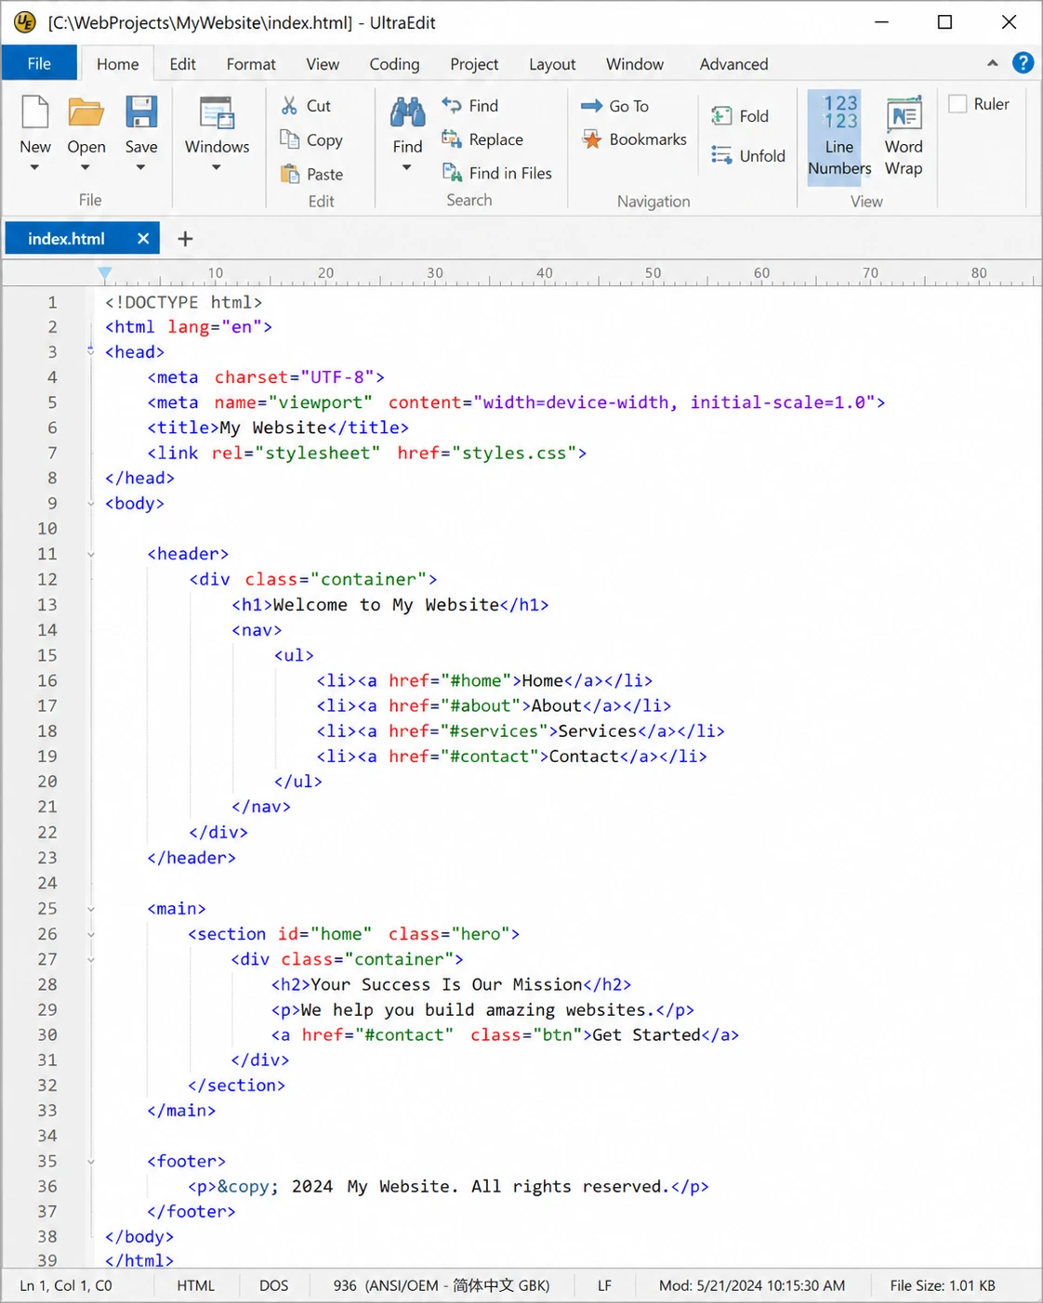Click the blue help question mark icon

coord(1023,62)
